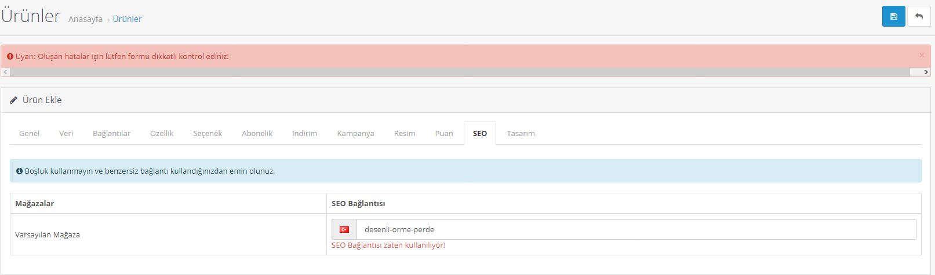This screenshot has width=935, height=275.
Task: Click the alert's left scroll arrow
Action: coord(5,72)
